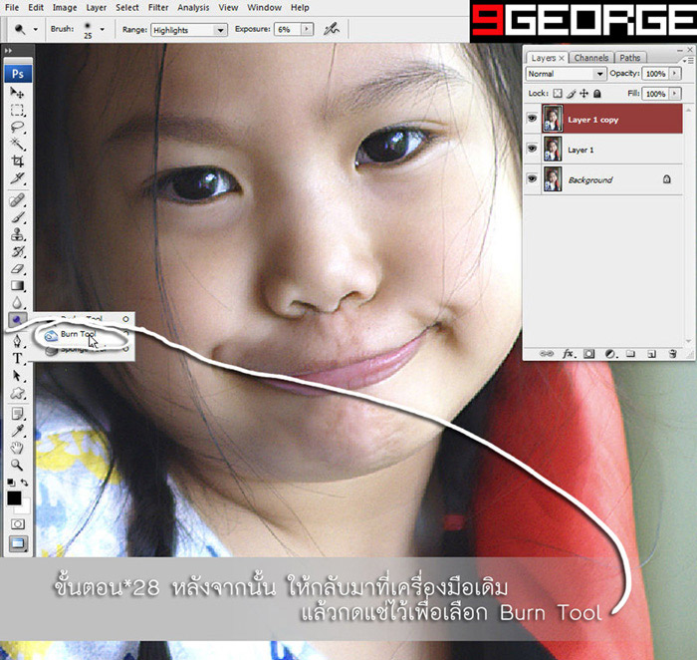Add a layer style (fx)
The height and width of the screenshot is (660, 697).
point(568,354)
